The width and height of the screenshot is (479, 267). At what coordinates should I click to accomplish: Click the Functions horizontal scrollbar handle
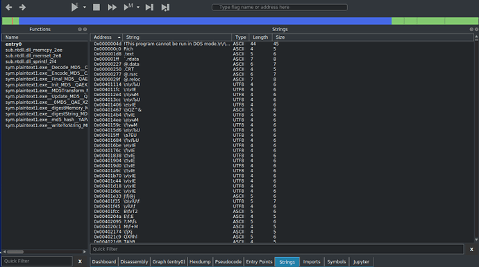(x=15, y=252)
